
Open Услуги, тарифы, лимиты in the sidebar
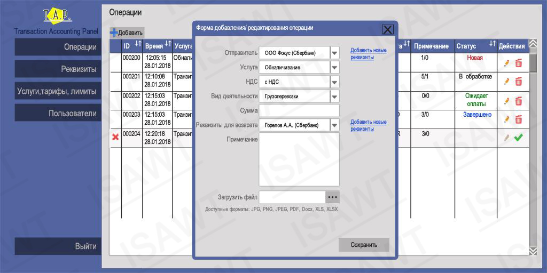pos(58,91)
